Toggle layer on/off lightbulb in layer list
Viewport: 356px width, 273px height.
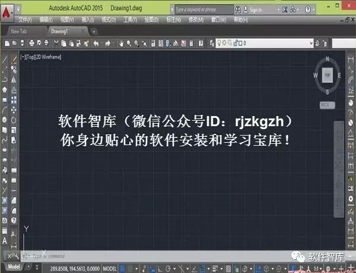coord(220,43)
